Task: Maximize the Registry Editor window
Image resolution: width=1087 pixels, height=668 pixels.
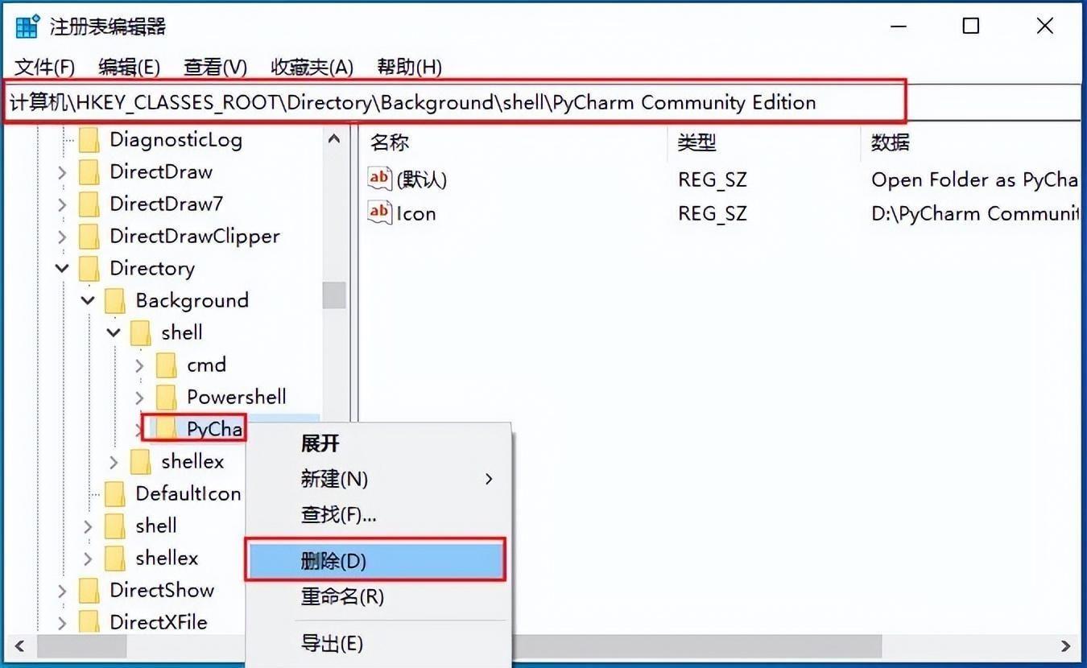Action: [x=971, y=27]
